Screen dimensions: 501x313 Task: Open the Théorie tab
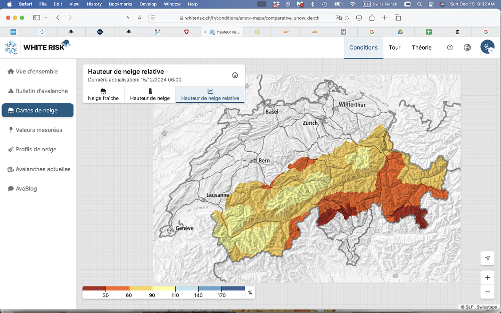421,48
